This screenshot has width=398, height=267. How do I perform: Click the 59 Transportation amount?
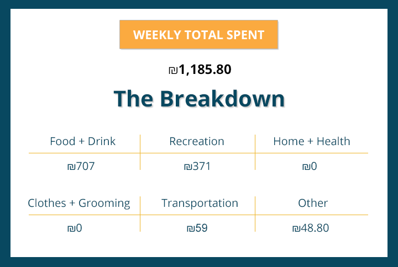pyautogui.click(x=201, y=228)
